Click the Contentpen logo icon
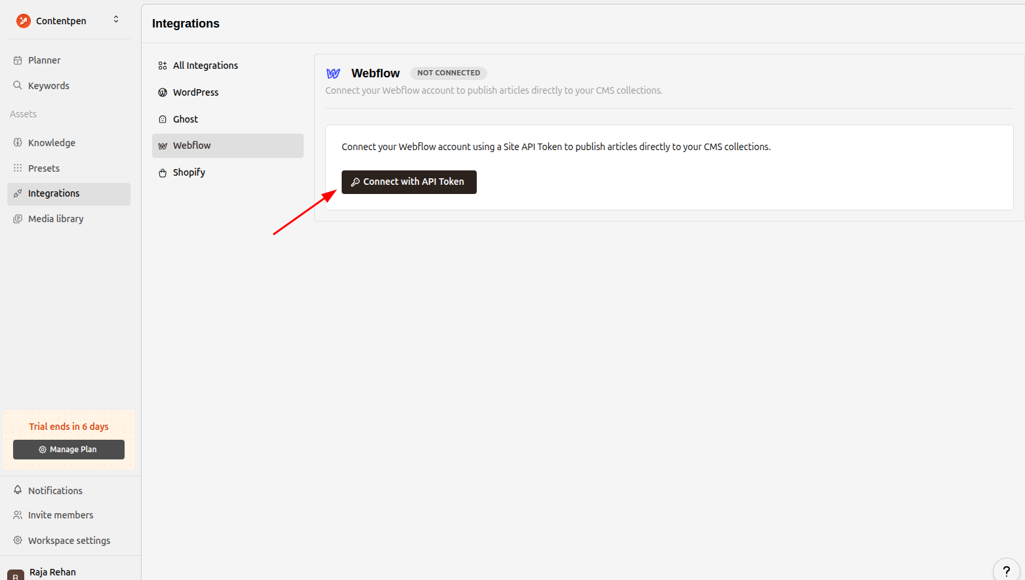This screenshot has height=580, width=1025. click(24, 21)
